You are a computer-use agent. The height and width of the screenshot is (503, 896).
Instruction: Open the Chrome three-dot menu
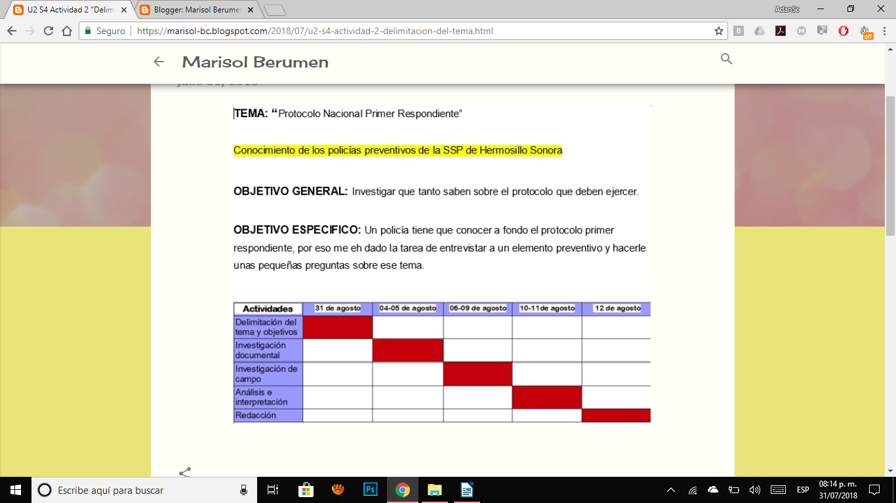click(x=885, y=30)
